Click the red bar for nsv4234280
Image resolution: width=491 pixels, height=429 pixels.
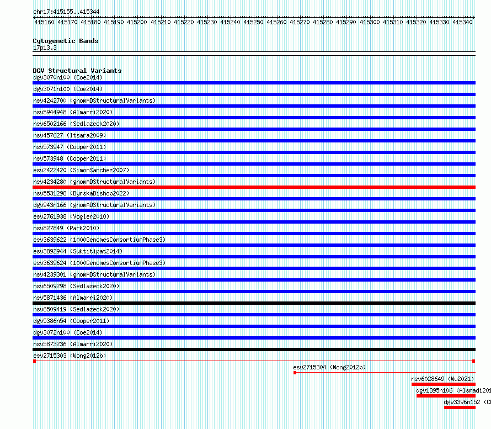click(254, 187)
